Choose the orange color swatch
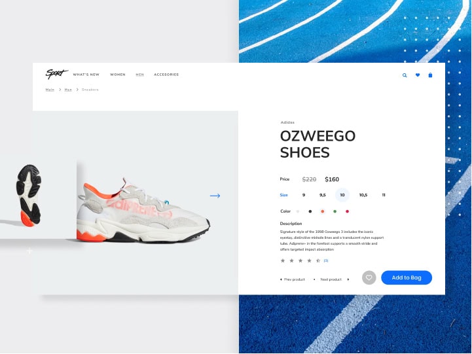The image size is (472, 354). [322, 211]
